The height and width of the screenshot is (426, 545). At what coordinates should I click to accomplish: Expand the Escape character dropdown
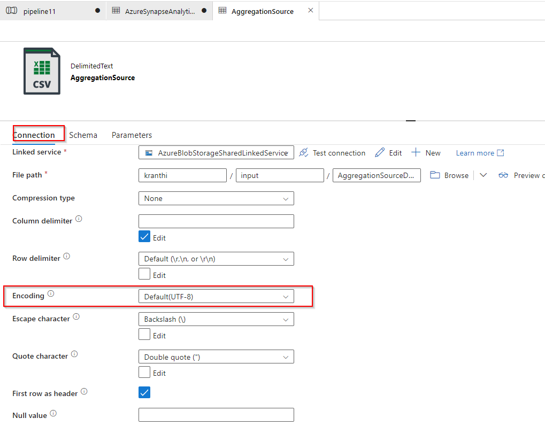coord(216,319)
